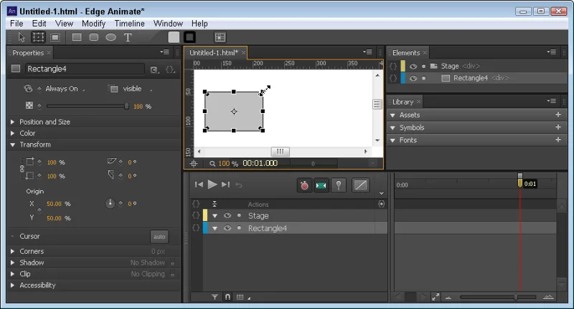Toggle the link scale lock icon

click(x=22, y=169)
